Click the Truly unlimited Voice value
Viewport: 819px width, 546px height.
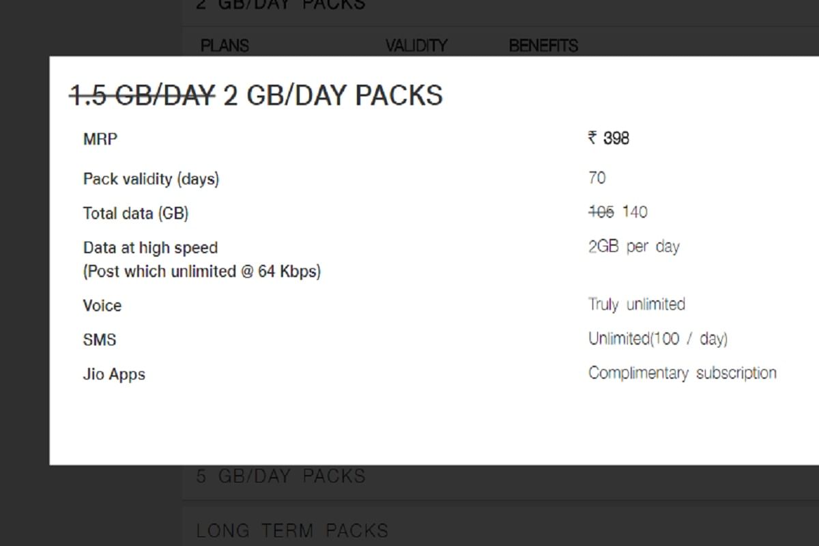(x=637, y=304)
